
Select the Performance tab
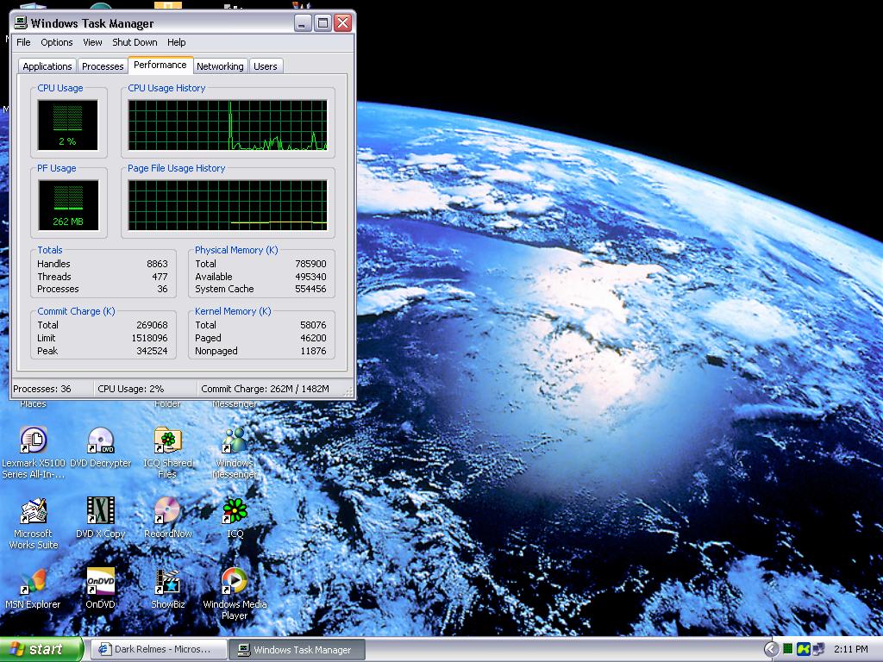160,65
